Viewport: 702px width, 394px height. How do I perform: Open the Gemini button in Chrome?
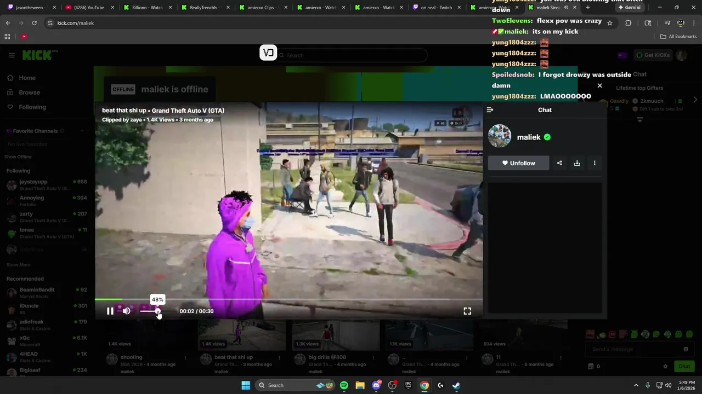pyautogui.click(x=629, y=8)
